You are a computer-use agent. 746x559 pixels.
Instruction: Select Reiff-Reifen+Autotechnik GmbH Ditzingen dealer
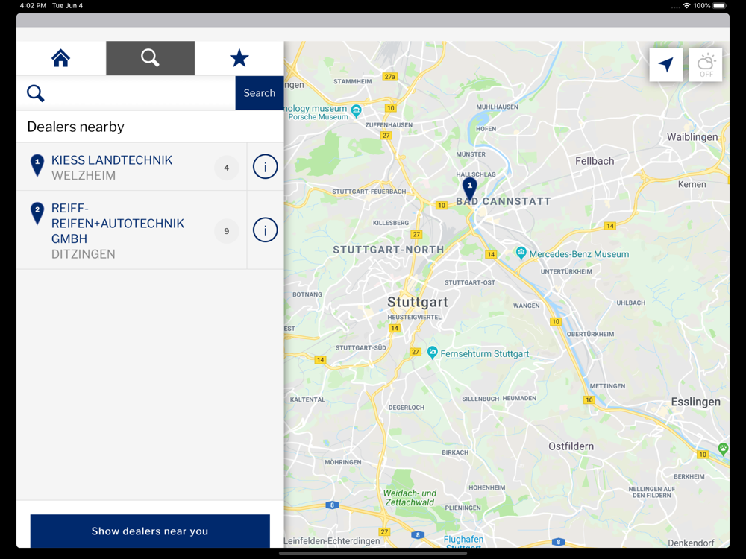pos(132,230)
